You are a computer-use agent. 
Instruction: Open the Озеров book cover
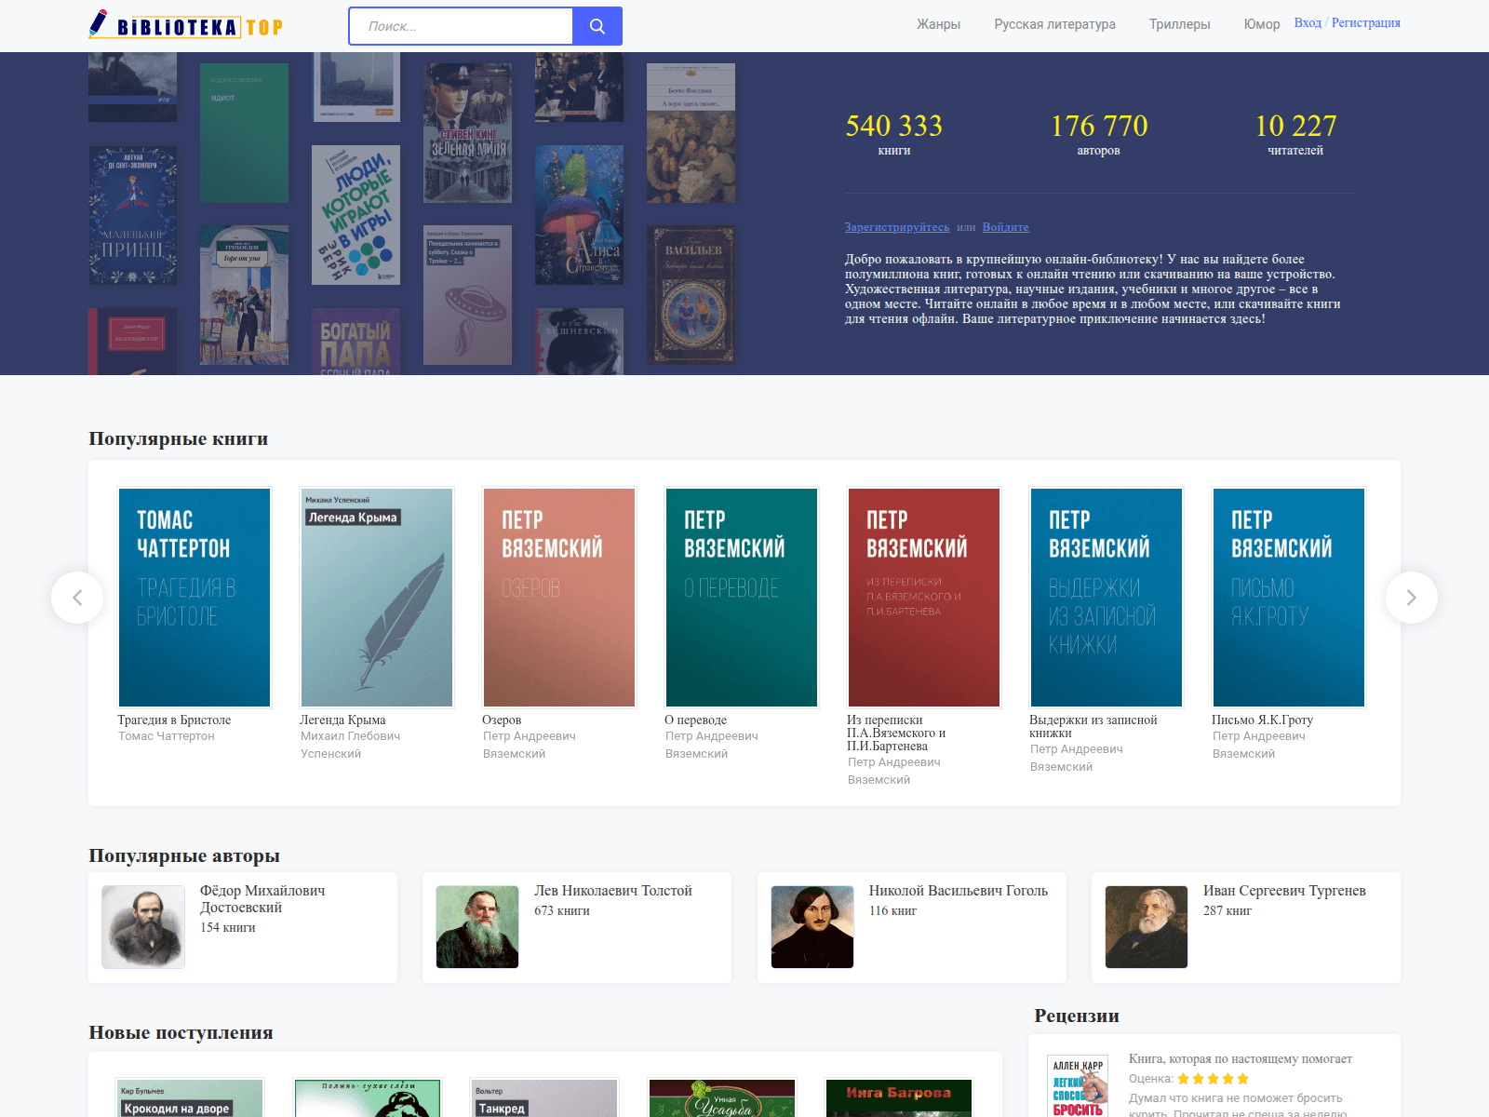pos(559,598)
